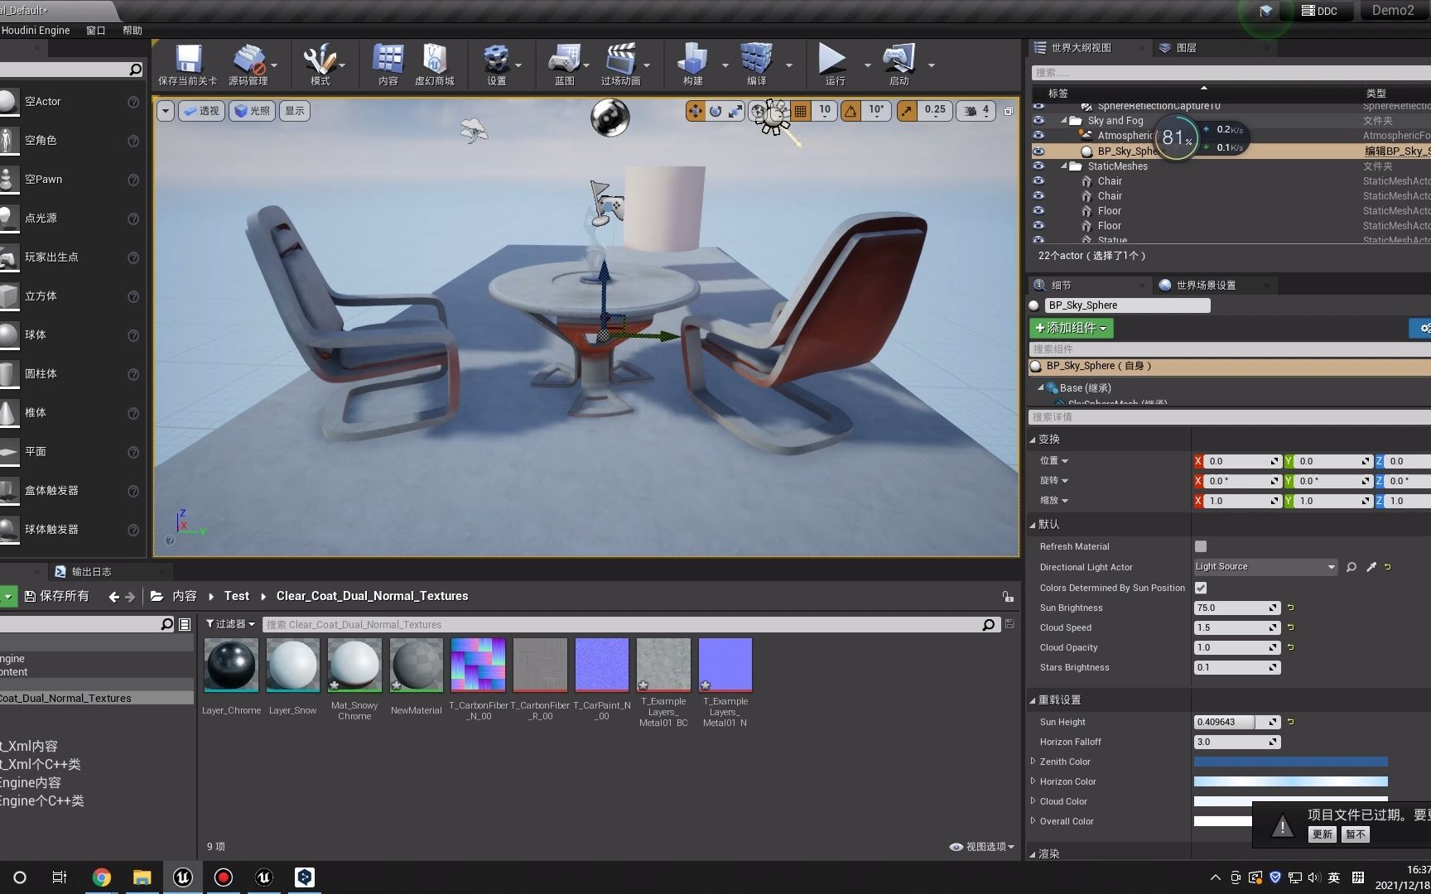
Task: Click the 更新 (Update) button in the popup
Action: (x=1322, y=834)
